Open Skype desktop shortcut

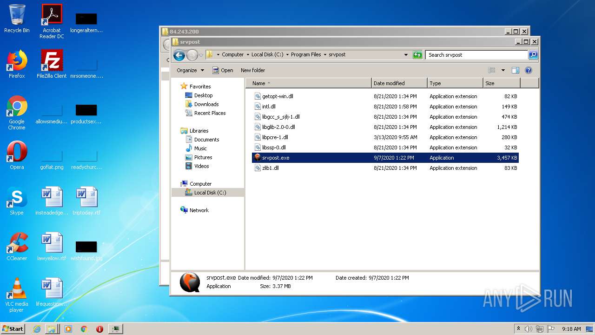coord(17,201)
